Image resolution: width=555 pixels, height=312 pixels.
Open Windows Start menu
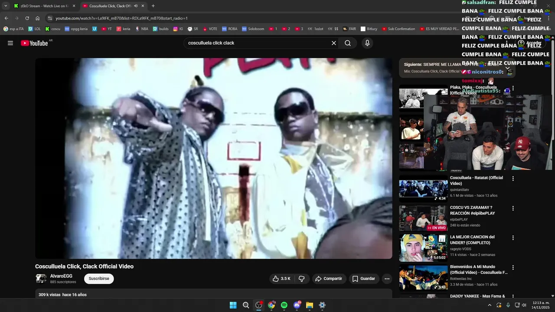coord(233,305)
